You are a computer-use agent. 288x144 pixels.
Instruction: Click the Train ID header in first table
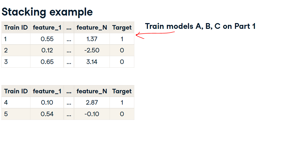(16, 27)
